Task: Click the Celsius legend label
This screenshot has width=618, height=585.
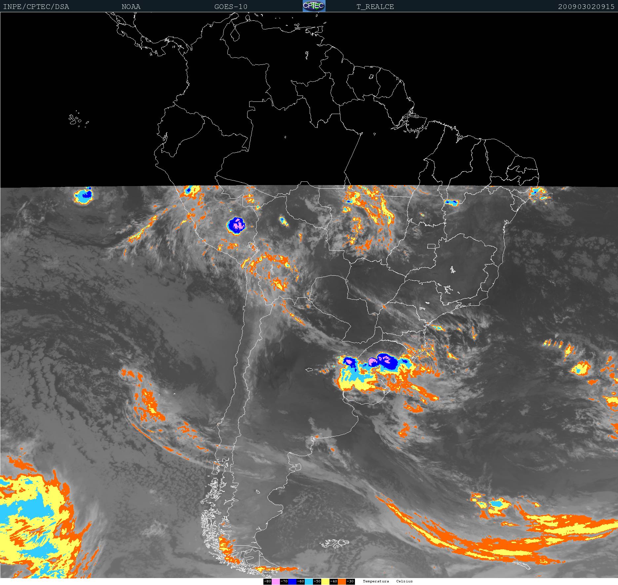Action: tap(405, 581)
